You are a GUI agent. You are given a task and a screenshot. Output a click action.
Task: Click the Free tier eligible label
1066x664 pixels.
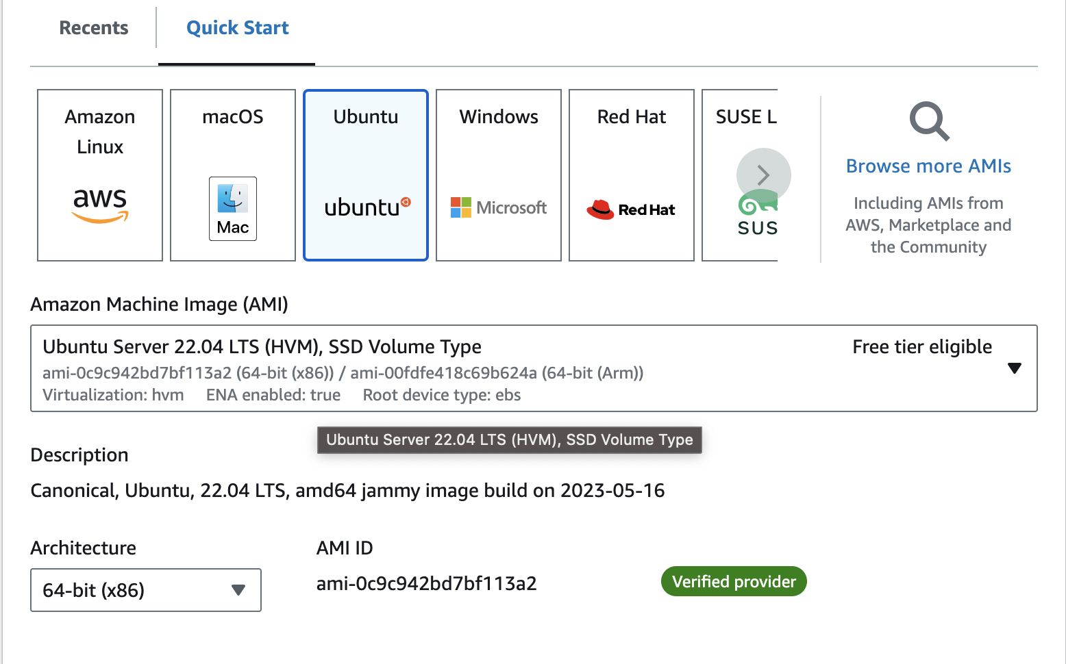pyautogui.click(x=922, y=347)
